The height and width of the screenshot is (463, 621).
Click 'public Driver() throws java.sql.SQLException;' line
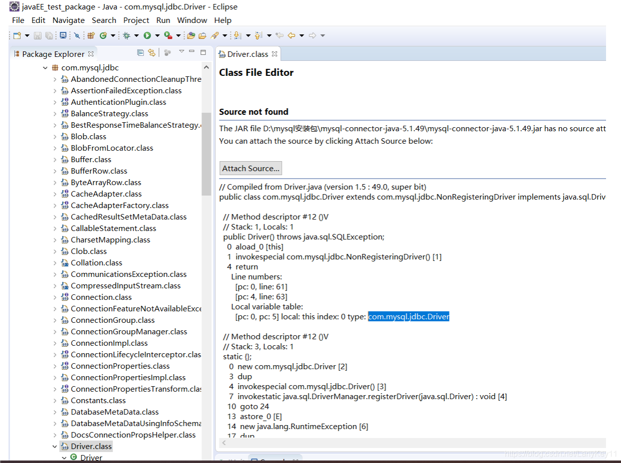(304, 236)
